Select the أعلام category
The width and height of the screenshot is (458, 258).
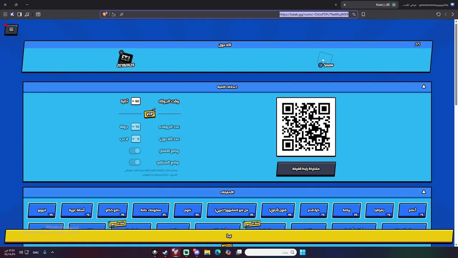(x=413, y=210)
